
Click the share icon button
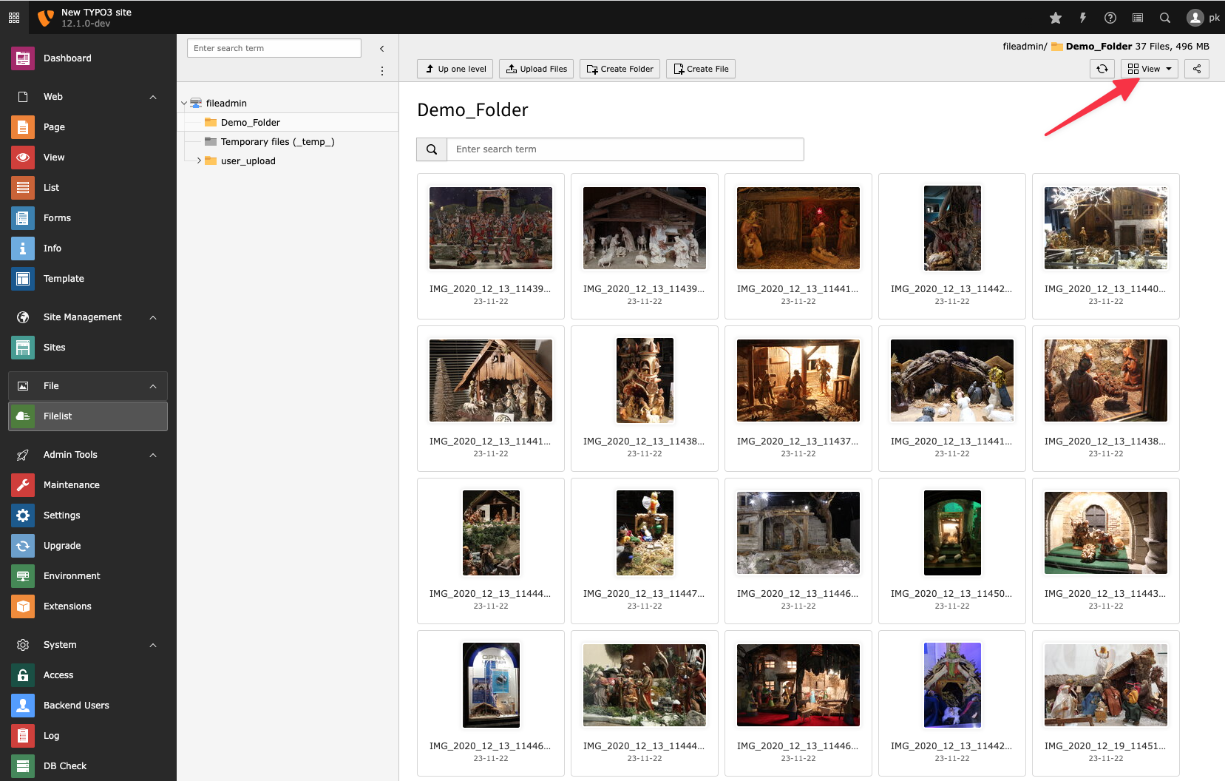click(1196, 69)
